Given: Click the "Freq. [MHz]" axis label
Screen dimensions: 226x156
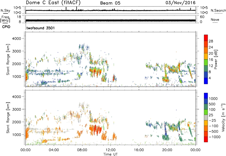Looking at the screenshot, I should [x=5, y=19].
